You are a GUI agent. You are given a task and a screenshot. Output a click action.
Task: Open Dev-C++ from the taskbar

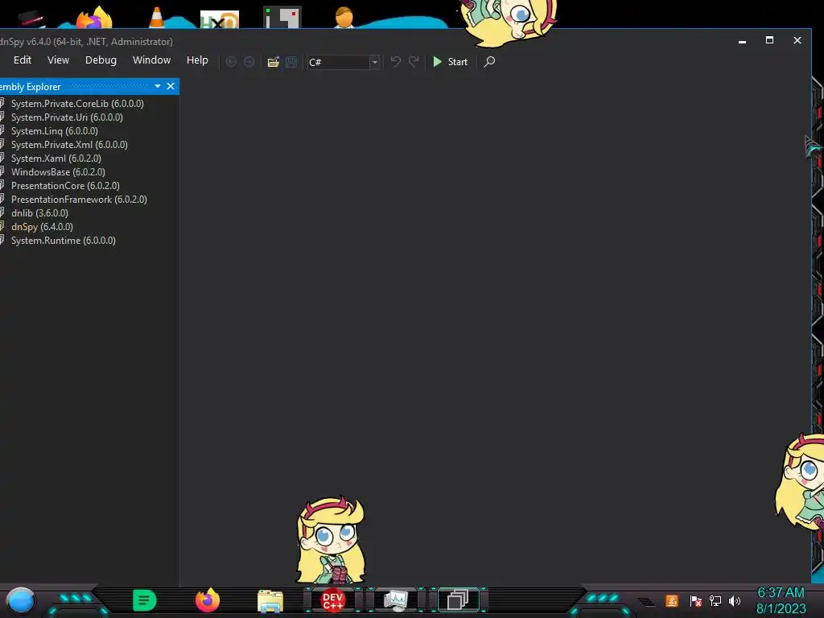(x=332, y=600)
